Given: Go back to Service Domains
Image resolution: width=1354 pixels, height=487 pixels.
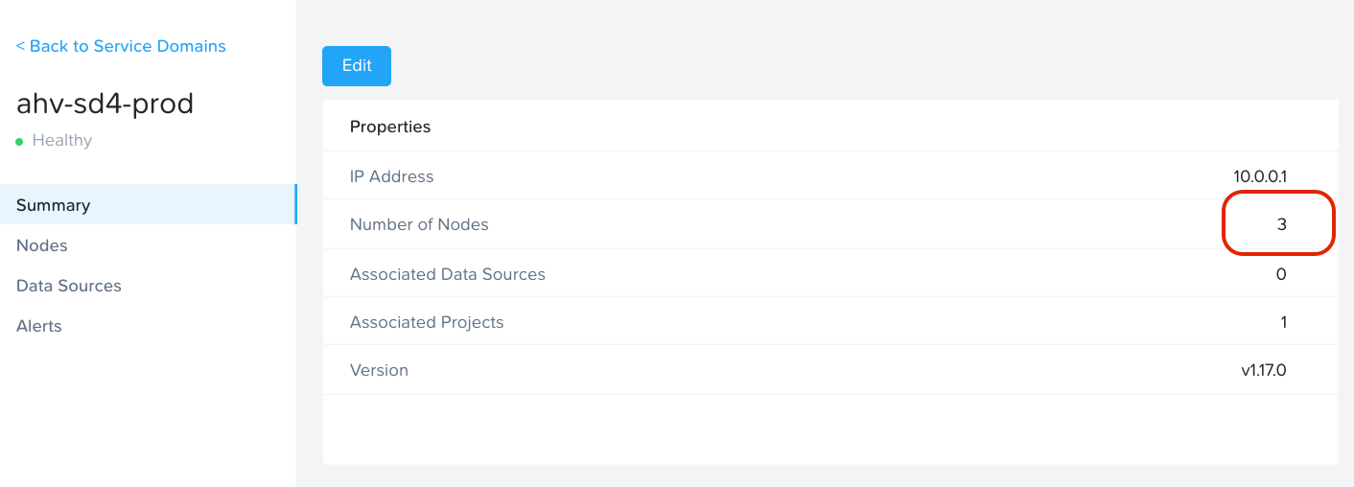Looking at the screenshot, I should (x=121, y=46).
